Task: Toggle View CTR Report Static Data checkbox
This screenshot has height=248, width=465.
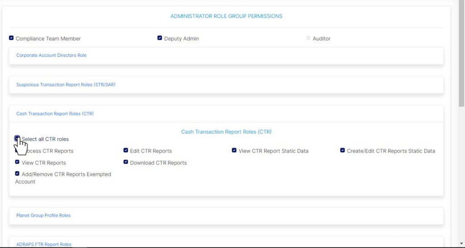Action: tap(234, 150)
